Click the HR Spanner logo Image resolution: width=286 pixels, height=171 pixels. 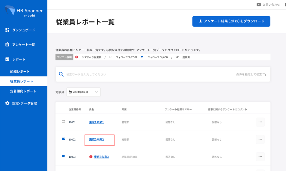coord(23,11)
